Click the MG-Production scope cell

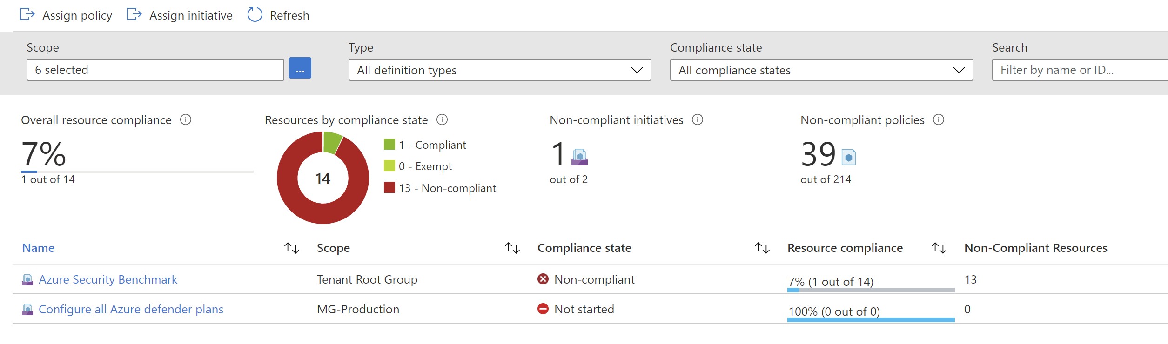click(x=358, y=309)
